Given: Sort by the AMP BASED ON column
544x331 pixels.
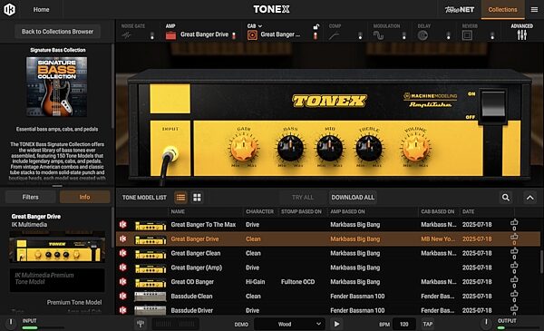Looking at the screenshot, I should click(347, 211).
